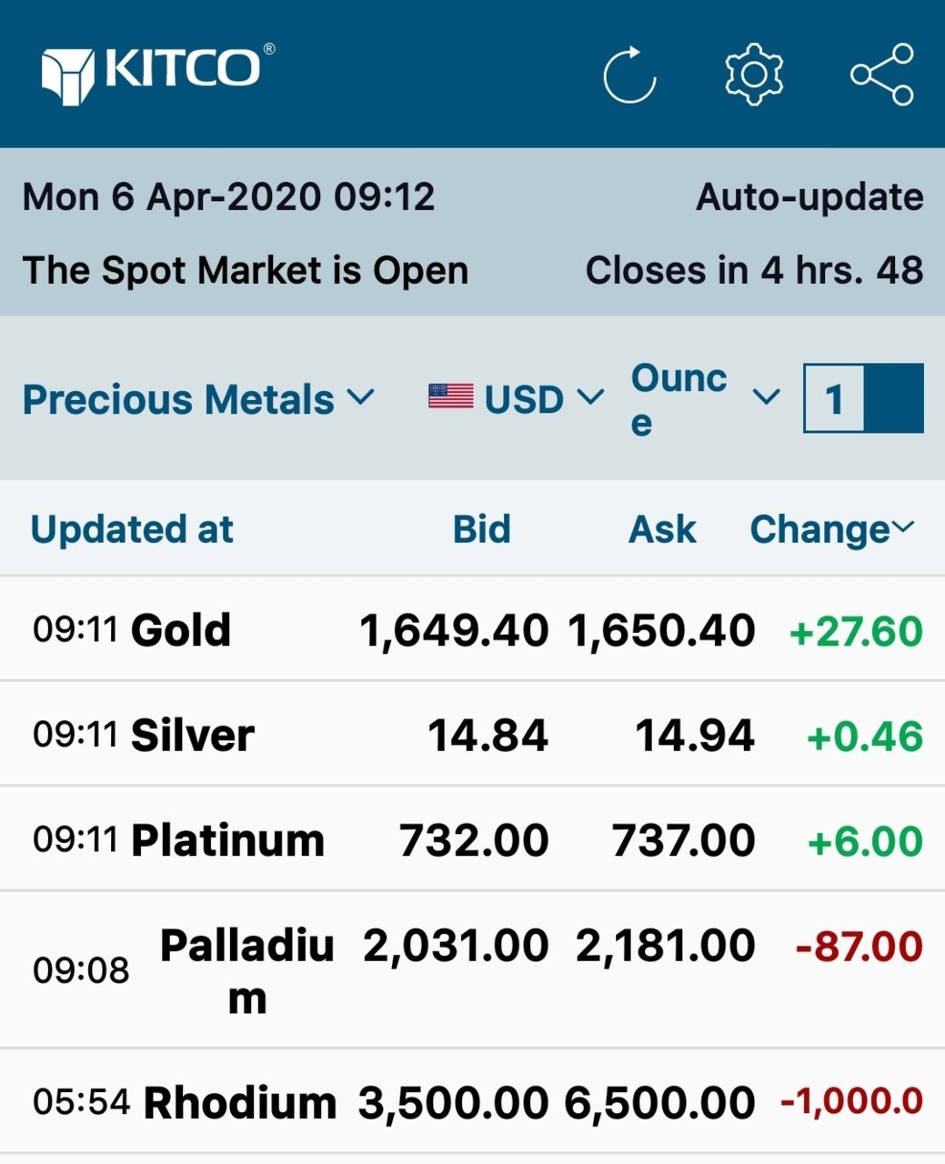
Task: Refresh prices with the reload icon
Action: click(629, 75)
